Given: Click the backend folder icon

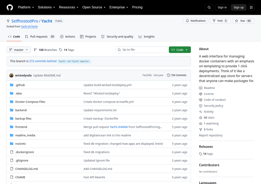Looking at the screenshot, I should (x=12, y=110).
